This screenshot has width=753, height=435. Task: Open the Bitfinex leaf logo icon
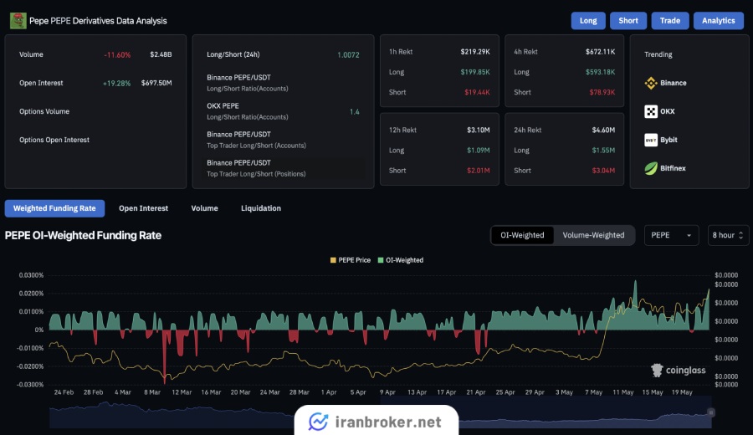pos(651,168)
